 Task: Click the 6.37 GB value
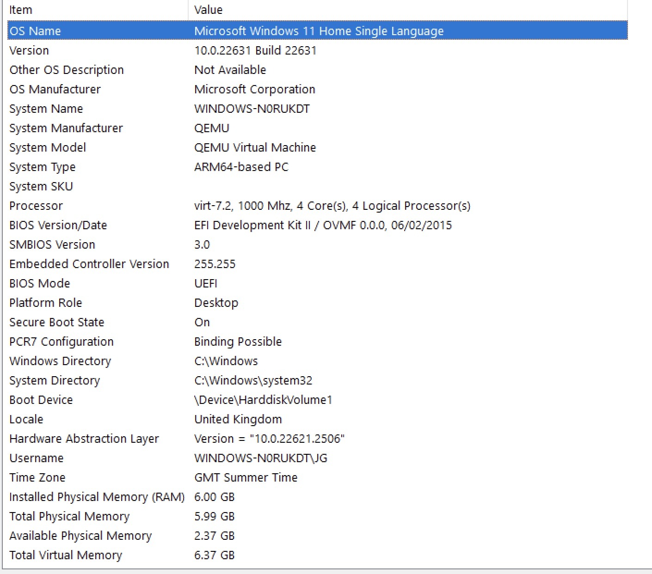pos(215,555)
